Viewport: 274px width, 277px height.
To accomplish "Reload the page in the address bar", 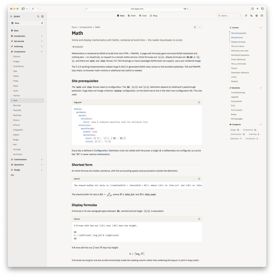I will pos(188,9).
